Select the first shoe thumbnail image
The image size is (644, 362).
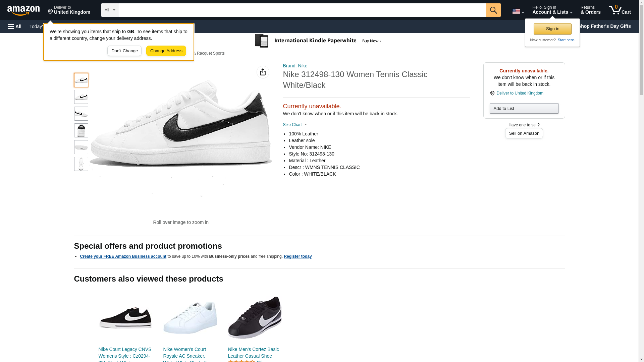81,80
